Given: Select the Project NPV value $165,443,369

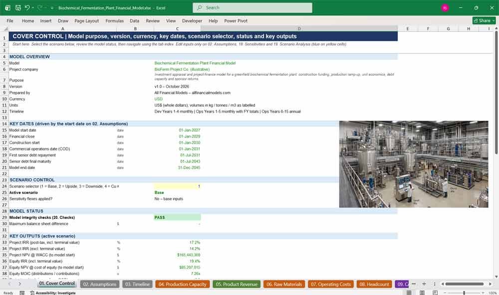Looking at the screenshot, I should coord(178,255).
